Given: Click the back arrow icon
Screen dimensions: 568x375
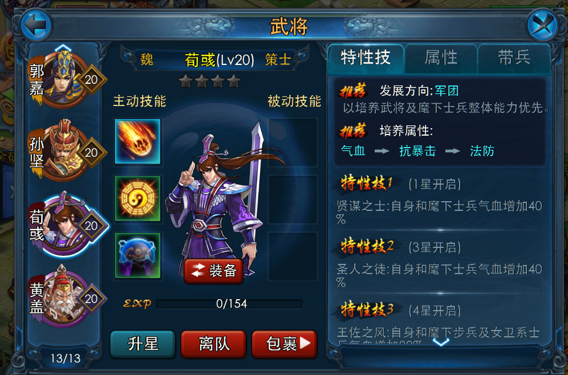Looking at the screenshot, I should click(36, 25).
